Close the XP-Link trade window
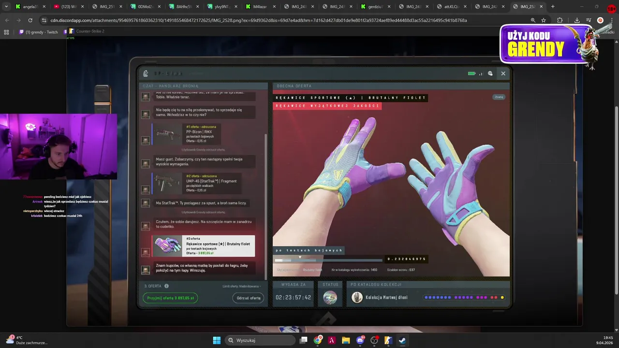The width and height of the screenshot is (619, 348). 503,73
